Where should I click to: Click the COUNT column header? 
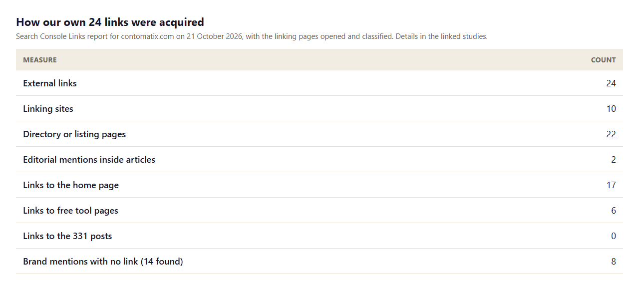[603, 60]
